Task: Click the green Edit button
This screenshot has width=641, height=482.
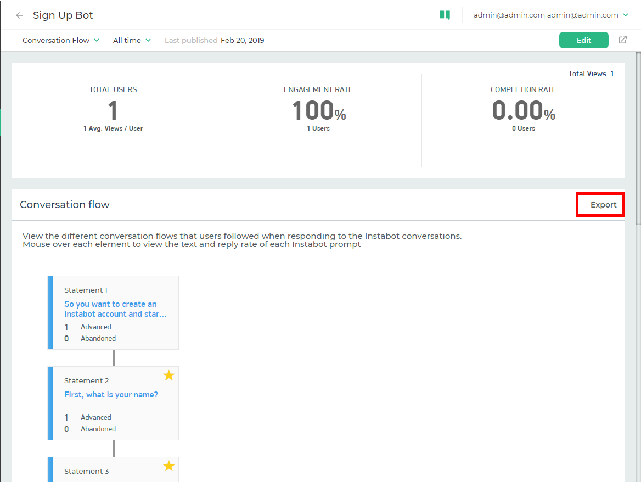Action: click(583, 40)
